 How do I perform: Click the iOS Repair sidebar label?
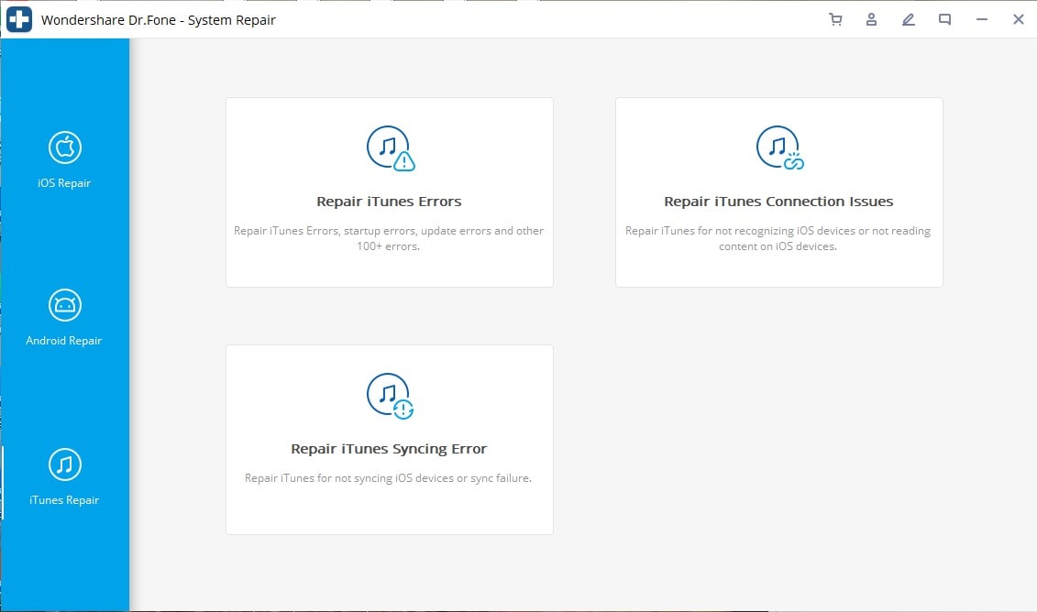point(64,183)
